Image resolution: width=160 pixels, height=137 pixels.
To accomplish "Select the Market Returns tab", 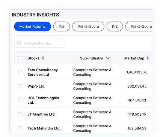I will (32, 27).
